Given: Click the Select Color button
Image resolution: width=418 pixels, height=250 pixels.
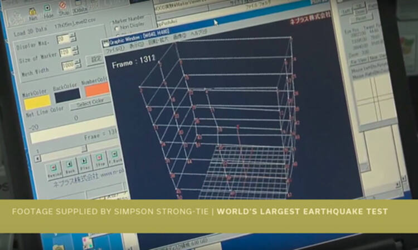Looking at the screenshot, I should pyautogui.click(x=90, y=103).
